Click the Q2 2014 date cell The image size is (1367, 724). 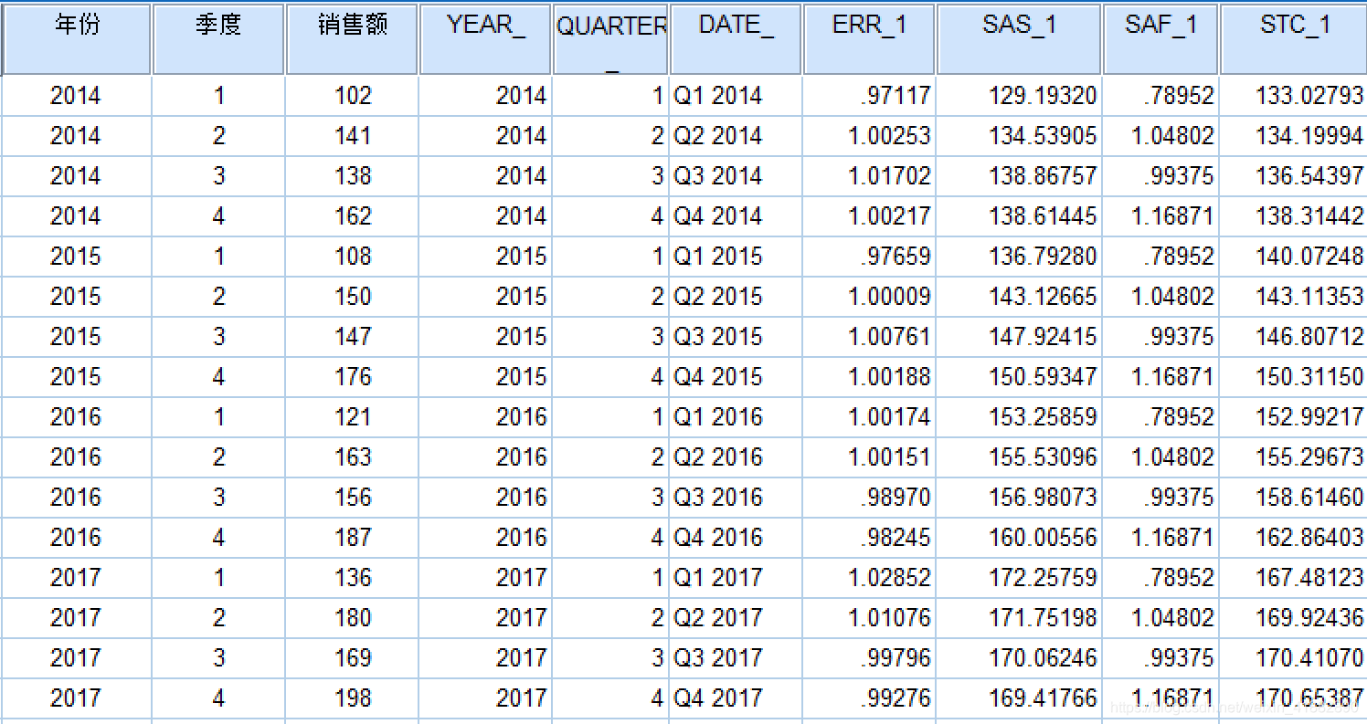[736, 136]
